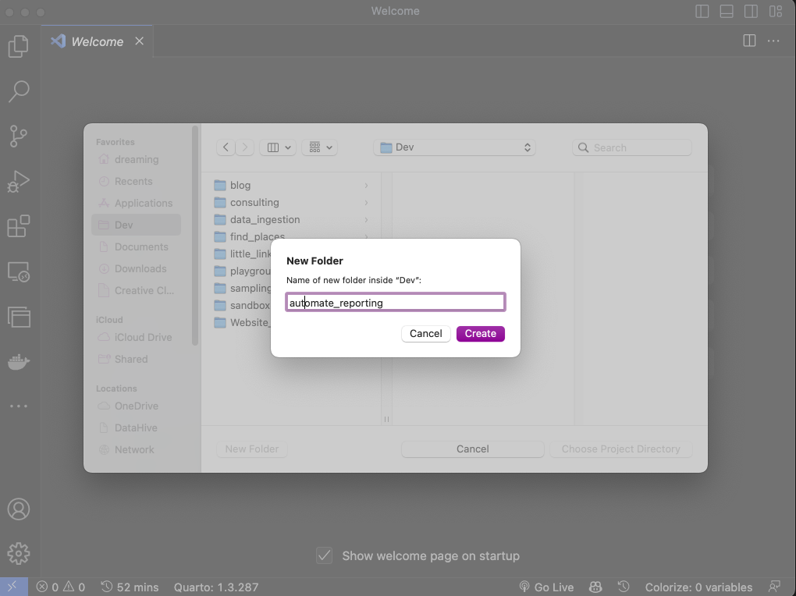Toggle the primary side bar layout button
This screenshot has height=596, width=796.
(x=702, y=12)
